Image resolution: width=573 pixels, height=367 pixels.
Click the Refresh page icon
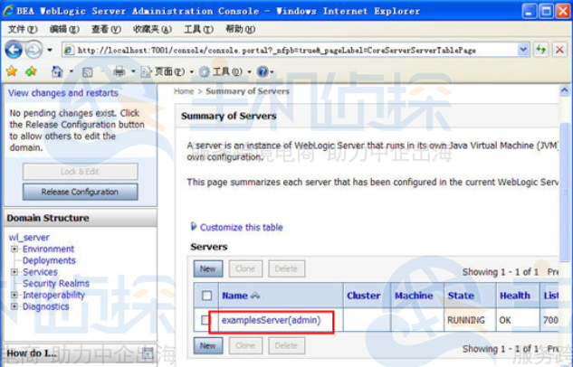tap(540, 50)
